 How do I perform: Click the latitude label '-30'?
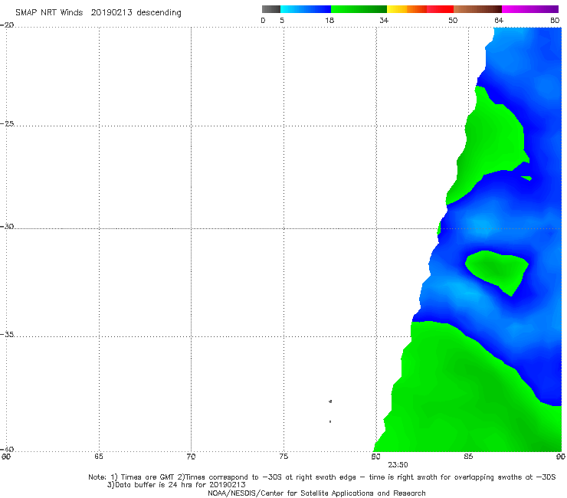(7, 226)
